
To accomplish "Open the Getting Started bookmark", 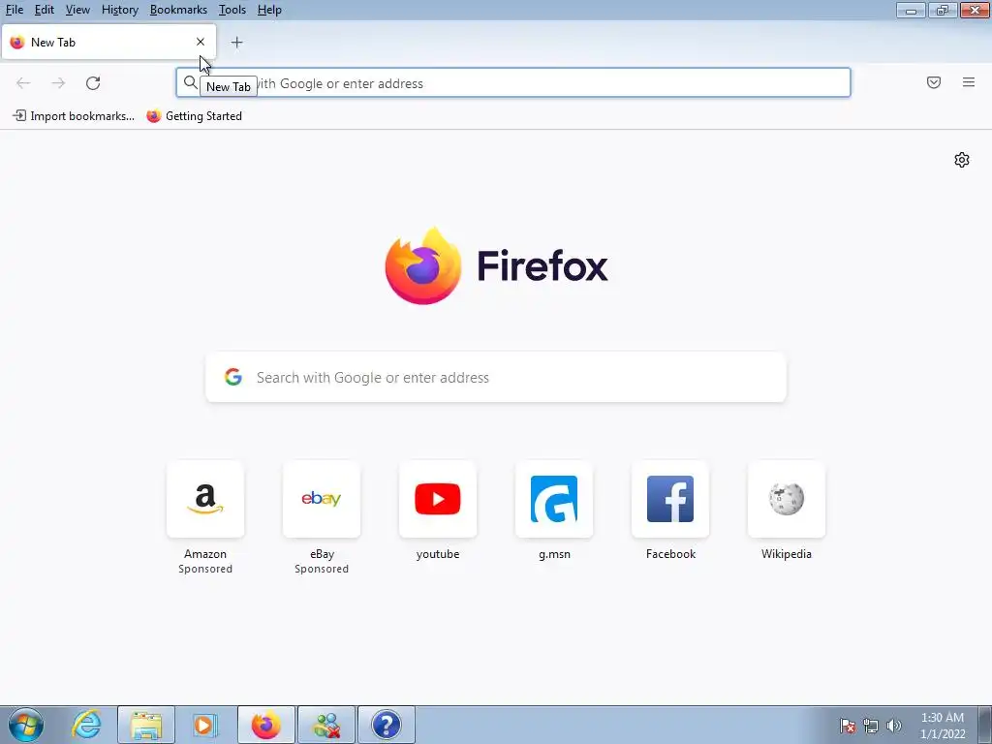I will pyautogui.click(x=194, y=116).
